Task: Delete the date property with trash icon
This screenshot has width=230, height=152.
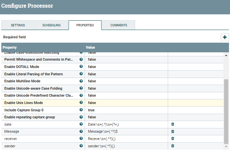Action: [172, 124]
